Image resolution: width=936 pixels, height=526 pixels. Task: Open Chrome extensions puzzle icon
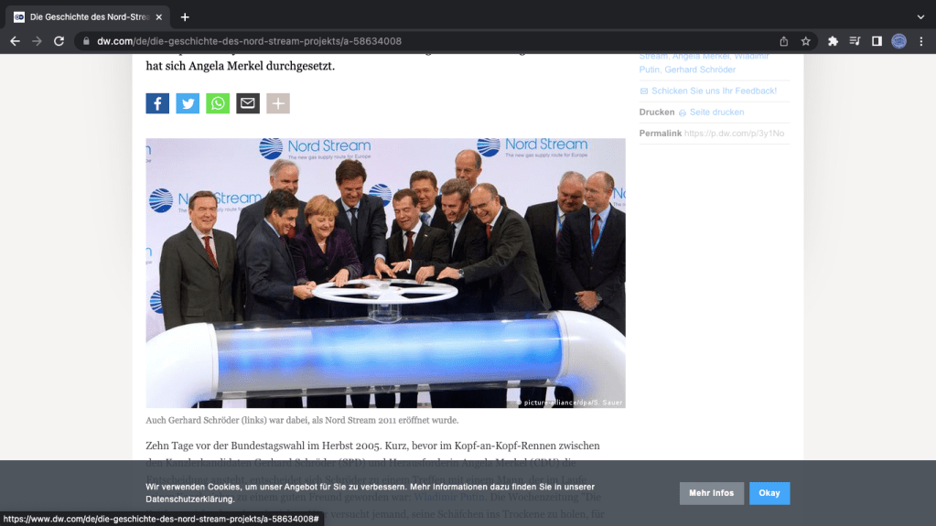pos(833,41)
